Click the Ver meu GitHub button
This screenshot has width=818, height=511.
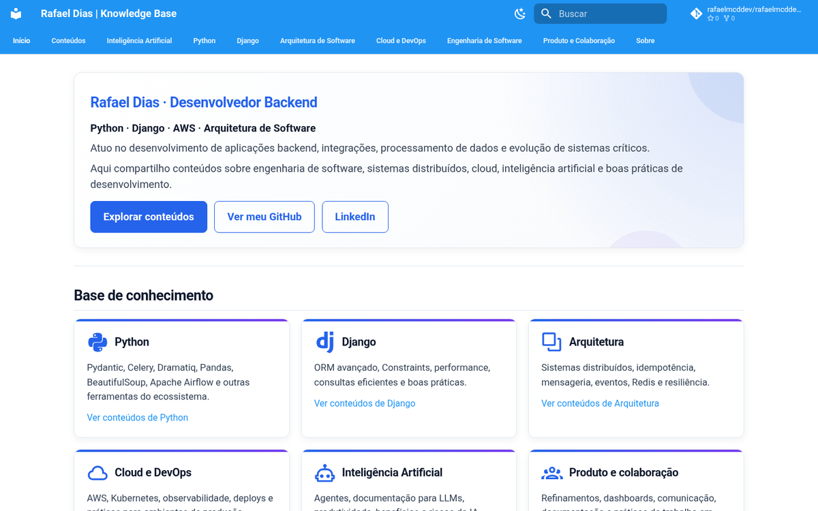264,217
